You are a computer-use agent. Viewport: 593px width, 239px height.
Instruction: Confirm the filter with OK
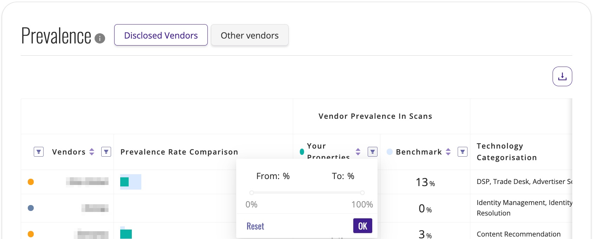click(x=363, y=226)
